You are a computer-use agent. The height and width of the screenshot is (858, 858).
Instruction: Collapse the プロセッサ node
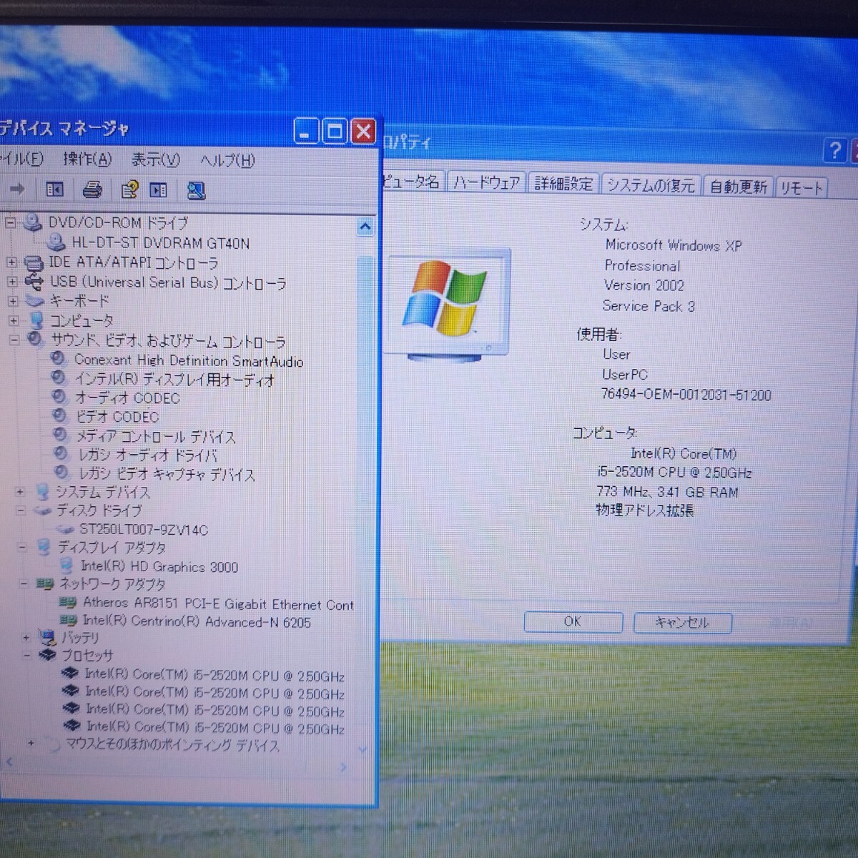(26, 655)
